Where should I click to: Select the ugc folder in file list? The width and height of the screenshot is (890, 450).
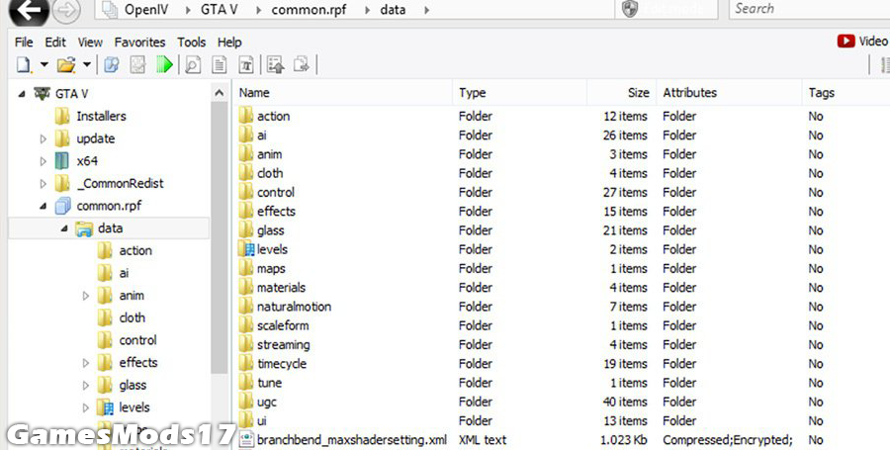click(267, 402)
